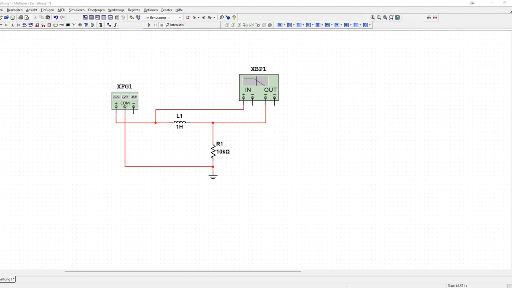Zoom to fit the page
The height and width of the screenshot is (288, 512).
pos(391,18)
